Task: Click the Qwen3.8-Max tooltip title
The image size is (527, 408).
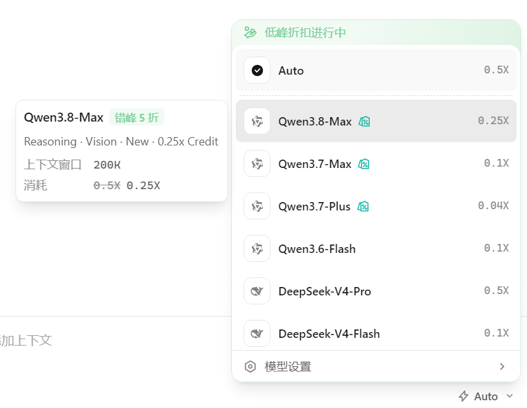Action: coord(64,117)
